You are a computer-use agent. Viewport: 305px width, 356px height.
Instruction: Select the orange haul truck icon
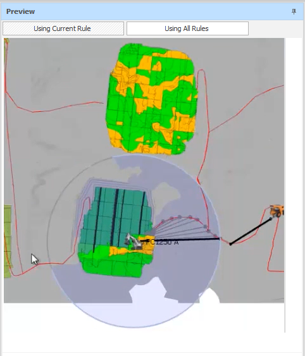pyautogui.click(x=277, y=211)
